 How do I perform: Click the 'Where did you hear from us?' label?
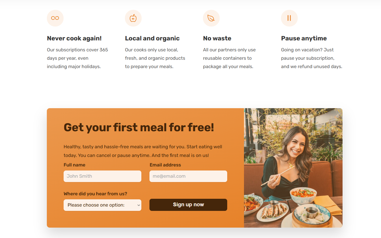tap(95, 194)
